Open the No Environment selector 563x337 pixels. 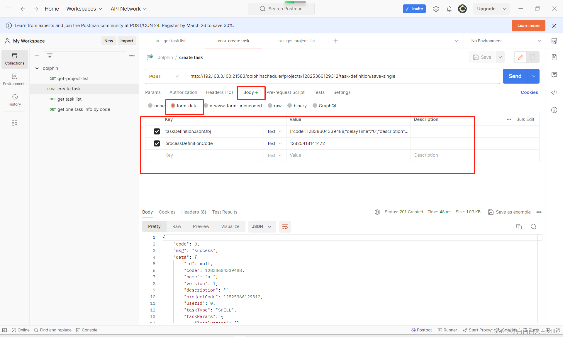point(506,41)
